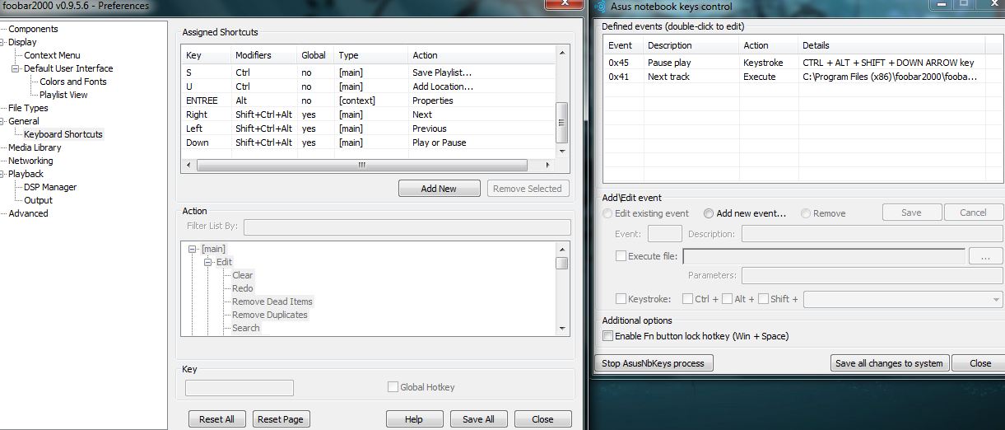
Task: Click the Description input field
Action: [872, 234]
